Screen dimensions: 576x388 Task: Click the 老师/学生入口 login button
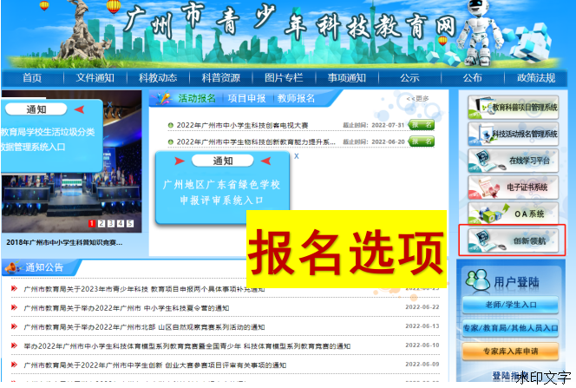coord(511,305)
